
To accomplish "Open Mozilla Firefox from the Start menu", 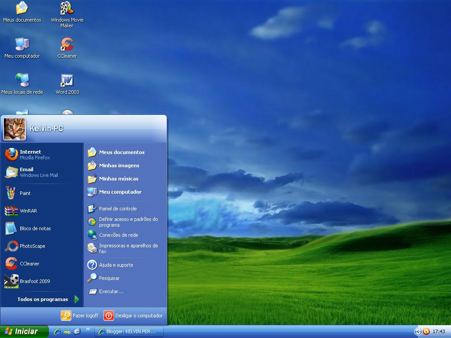I will tap(42, 154).
